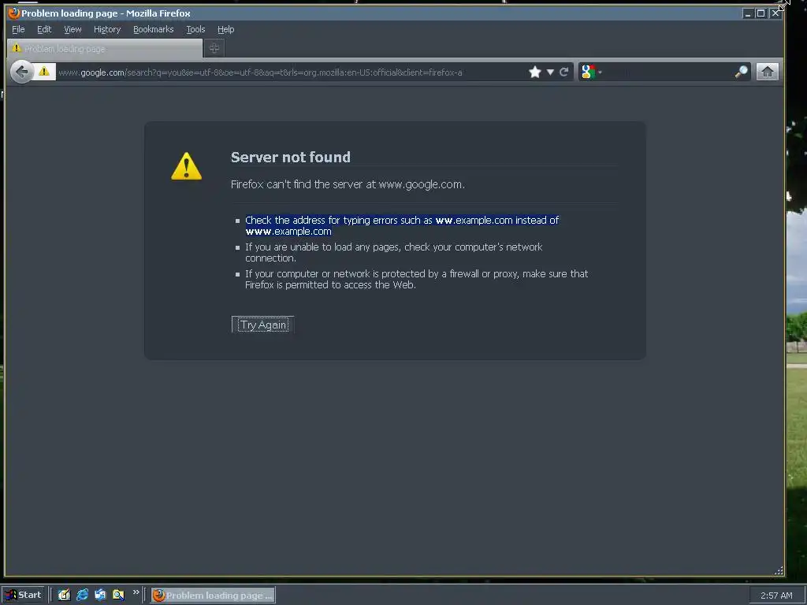Open the Tools menu
This screenshot has width=807, height=605.
point(195,29)
